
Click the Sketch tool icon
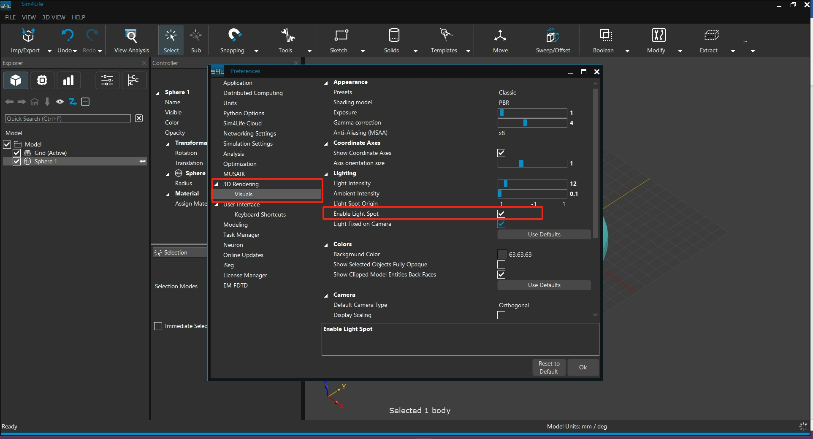341,36
